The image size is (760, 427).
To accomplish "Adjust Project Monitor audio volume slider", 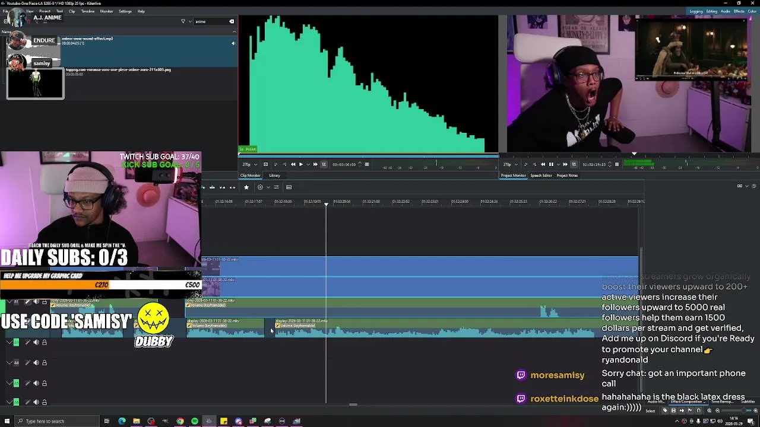I will pyautogui.click(x=686, y=162).
